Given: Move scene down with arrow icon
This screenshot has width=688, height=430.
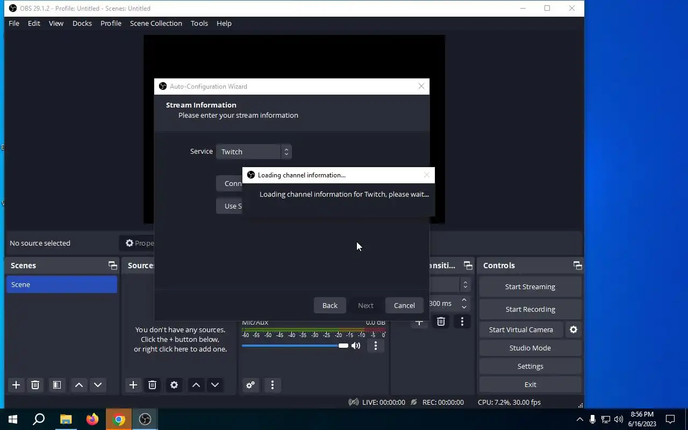Looking at the screenshot, I should click(98, 385).
